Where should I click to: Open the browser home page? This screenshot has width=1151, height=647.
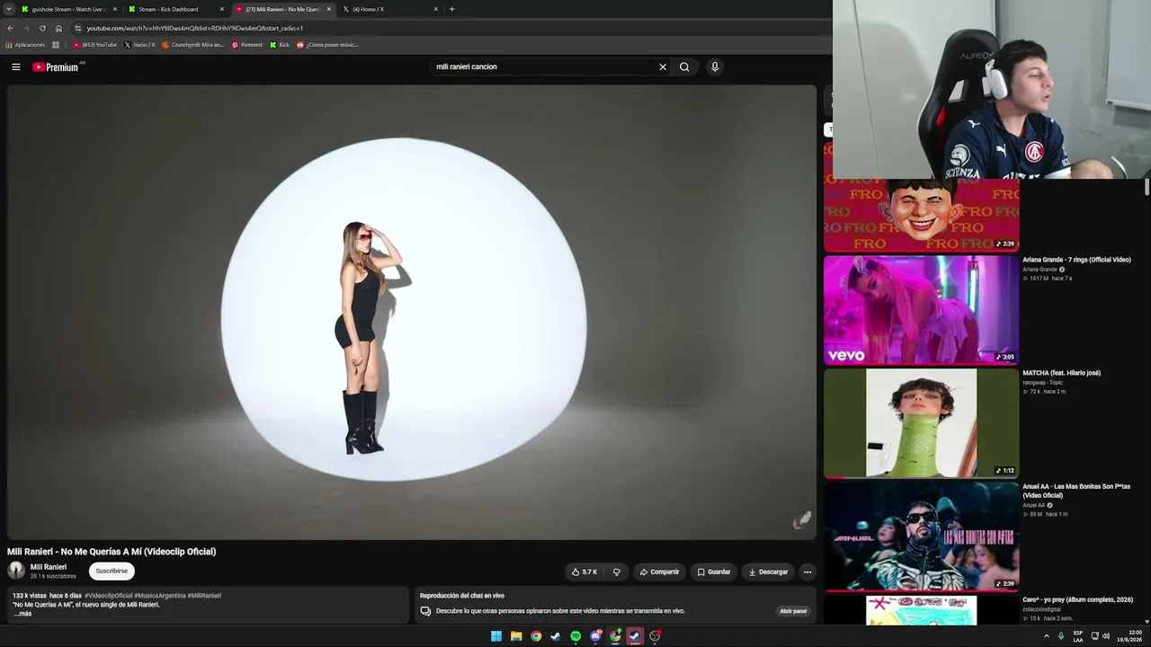tap(58, 28)
